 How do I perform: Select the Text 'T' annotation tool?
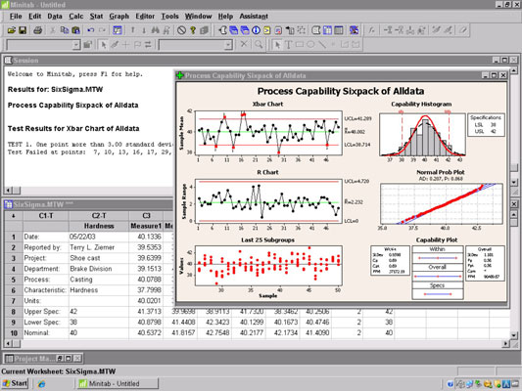[288, 45]
